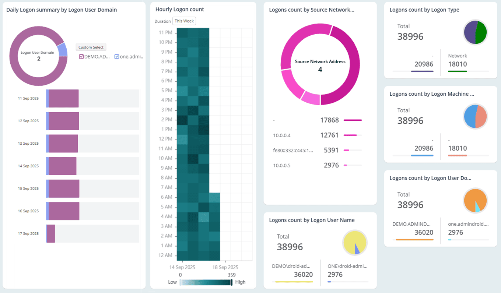Uncheck the one.admi.. domain checkbox

[117, 57]
